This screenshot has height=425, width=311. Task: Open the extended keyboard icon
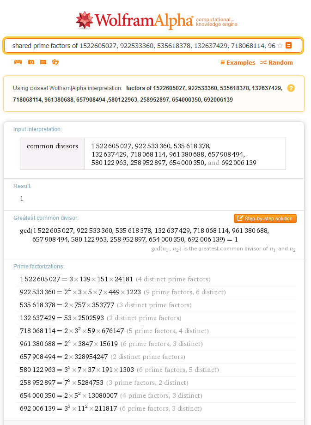18,62
